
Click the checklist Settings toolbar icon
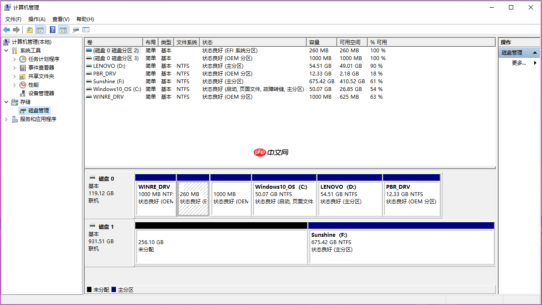pos(86,30)
